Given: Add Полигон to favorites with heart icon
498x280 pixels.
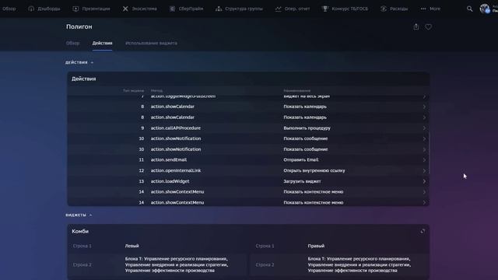Looking at the screenshot, I should (x=429, y=27).
